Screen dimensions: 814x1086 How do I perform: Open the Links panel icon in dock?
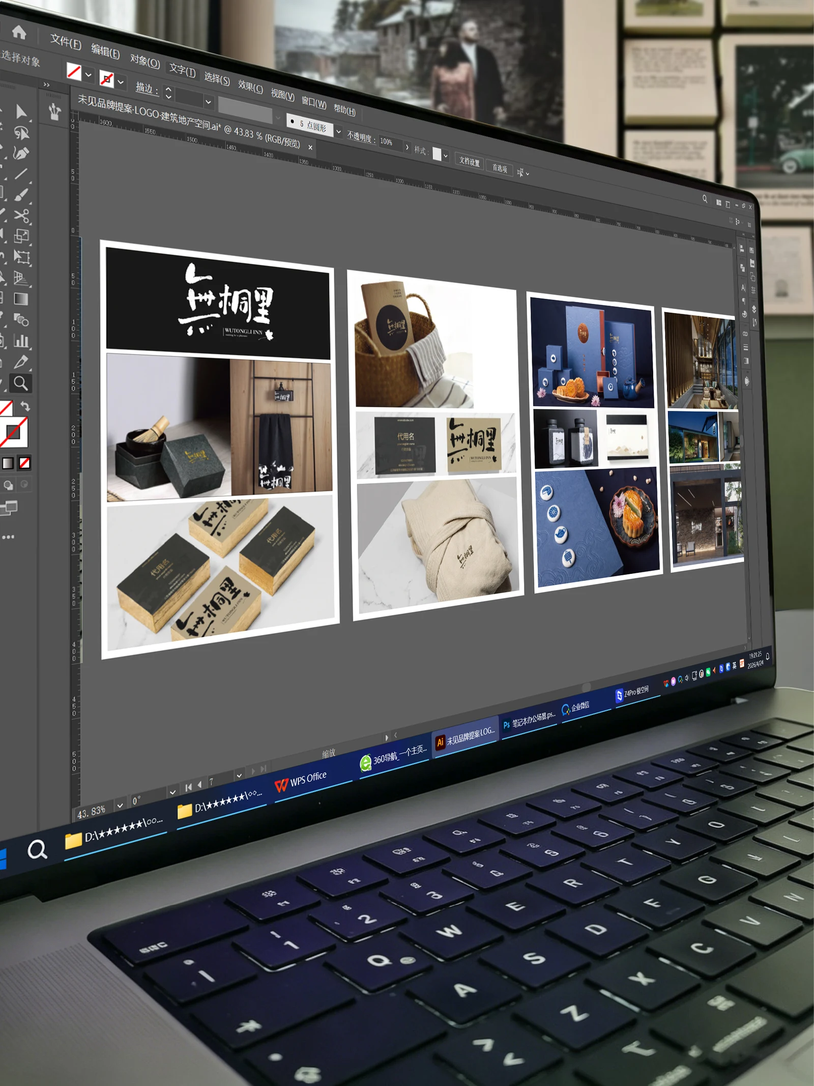(x=745, y=334)
